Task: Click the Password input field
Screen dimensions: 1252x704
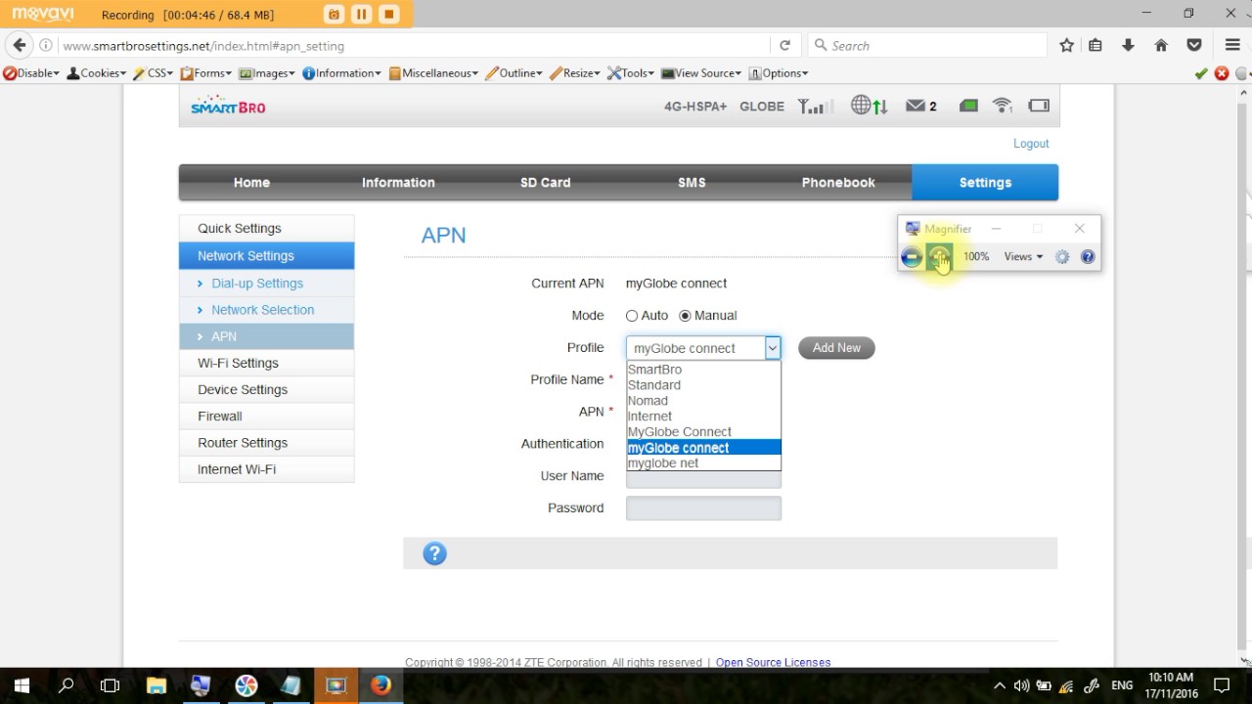Action: point(703,508)
